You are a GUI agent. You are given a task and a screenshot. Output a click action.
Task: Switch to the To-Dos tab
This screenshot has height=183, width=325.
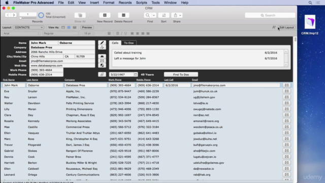128,43
